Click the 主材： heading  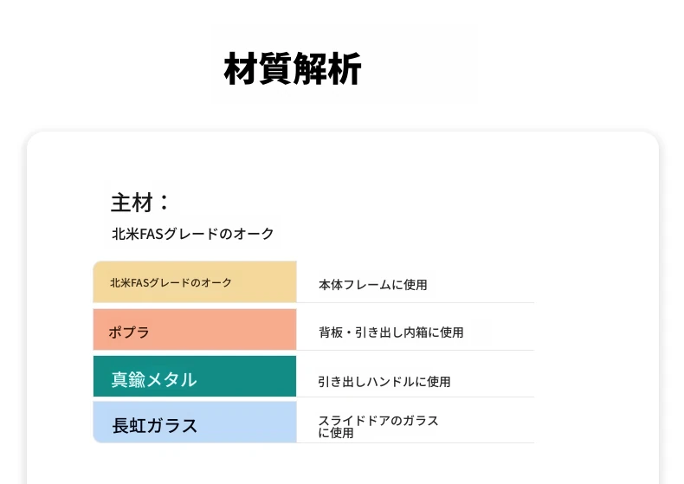[x=139, y=203]
